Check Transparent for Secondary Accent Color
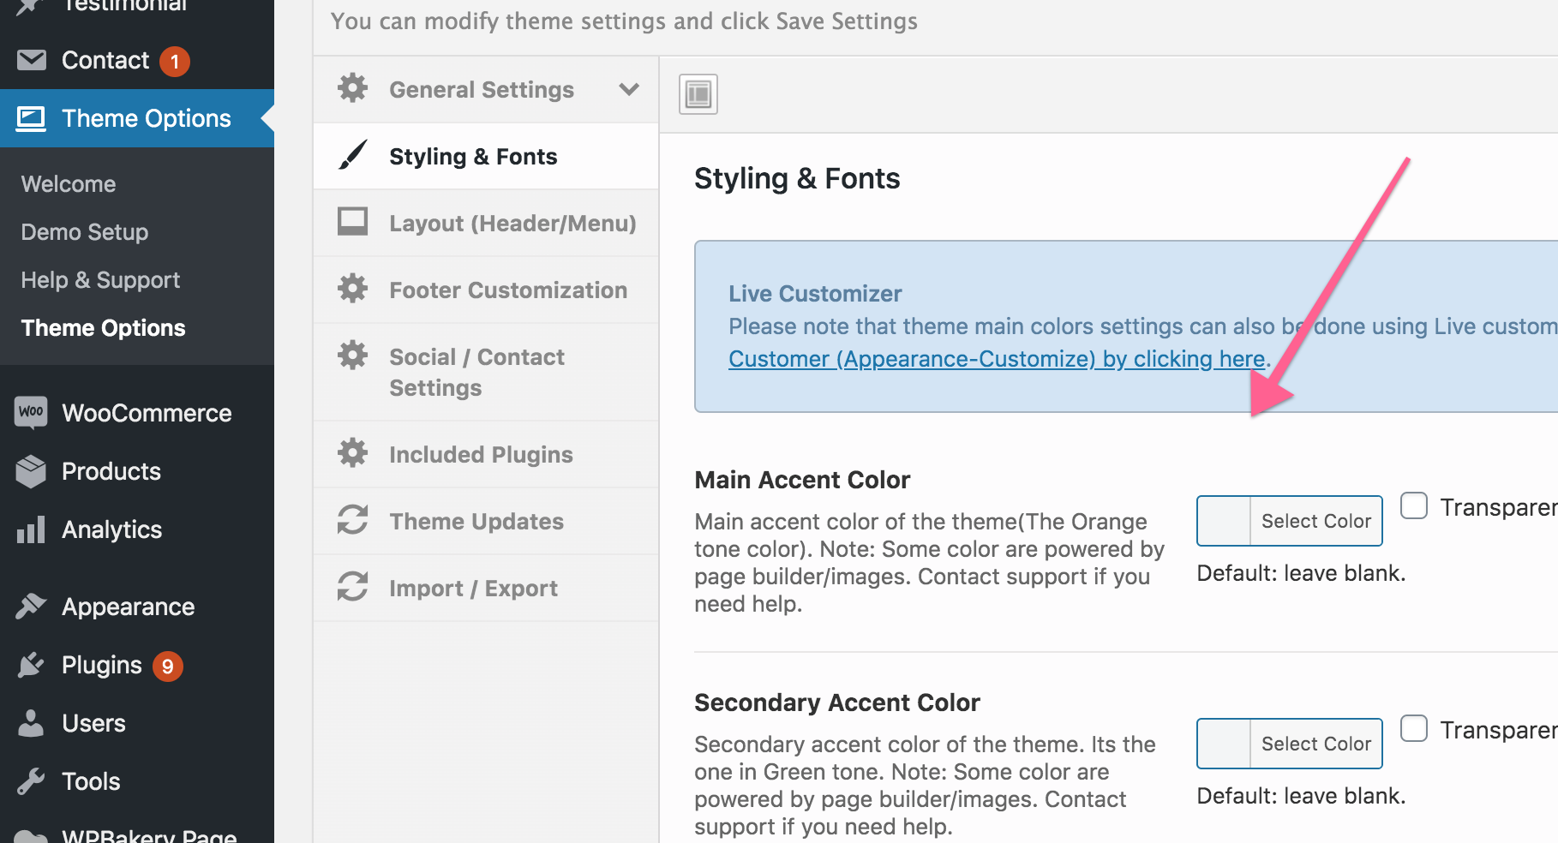Screen dimensions: 1558x843 [1414, 728]
